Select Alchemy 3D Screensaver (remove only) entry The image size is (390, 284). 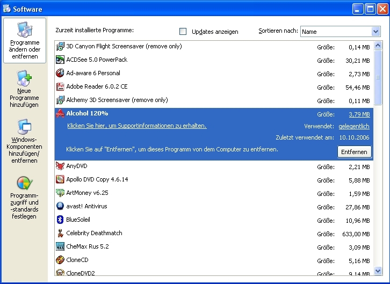click(x=214, y=100)
